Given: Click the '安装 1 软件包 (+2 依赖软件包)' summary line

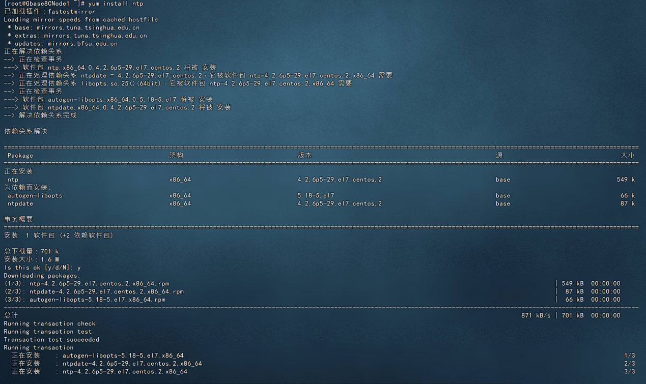Looking at the screenshot, I should [59, 235].
